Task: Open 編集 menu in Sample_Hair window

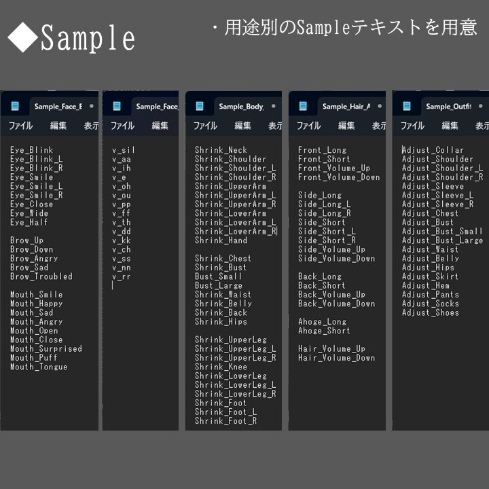Action: click(x=346, y=126)
